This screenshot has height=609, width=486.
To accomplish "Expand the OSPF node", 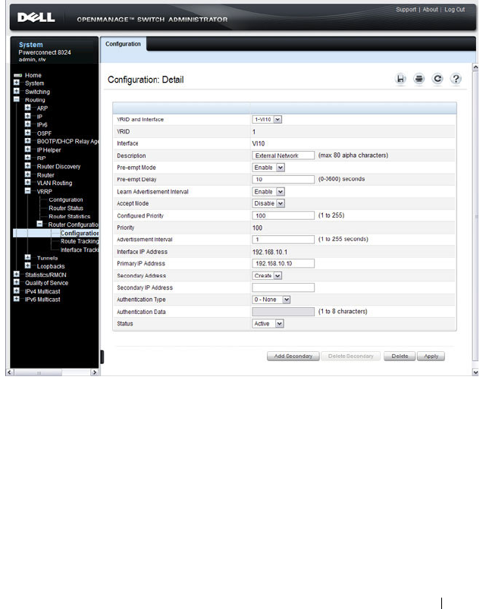I will (27, 133).
